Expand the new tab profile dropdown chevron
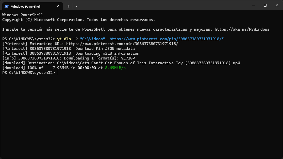Viewport: 283px width, 159px height. click(76, 6)
